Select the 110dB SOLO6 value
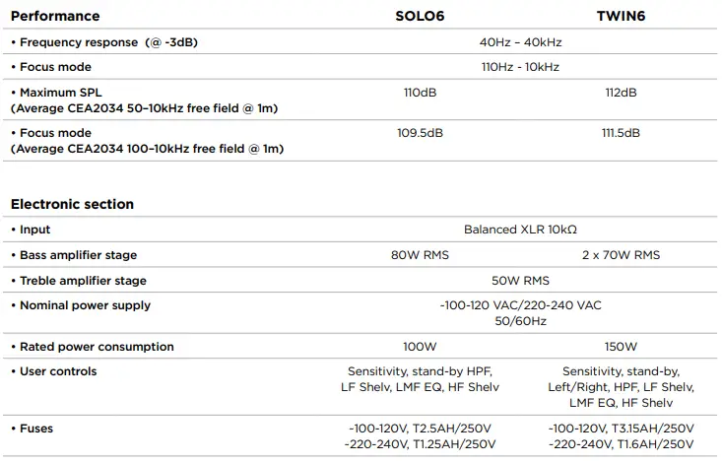 421,93
